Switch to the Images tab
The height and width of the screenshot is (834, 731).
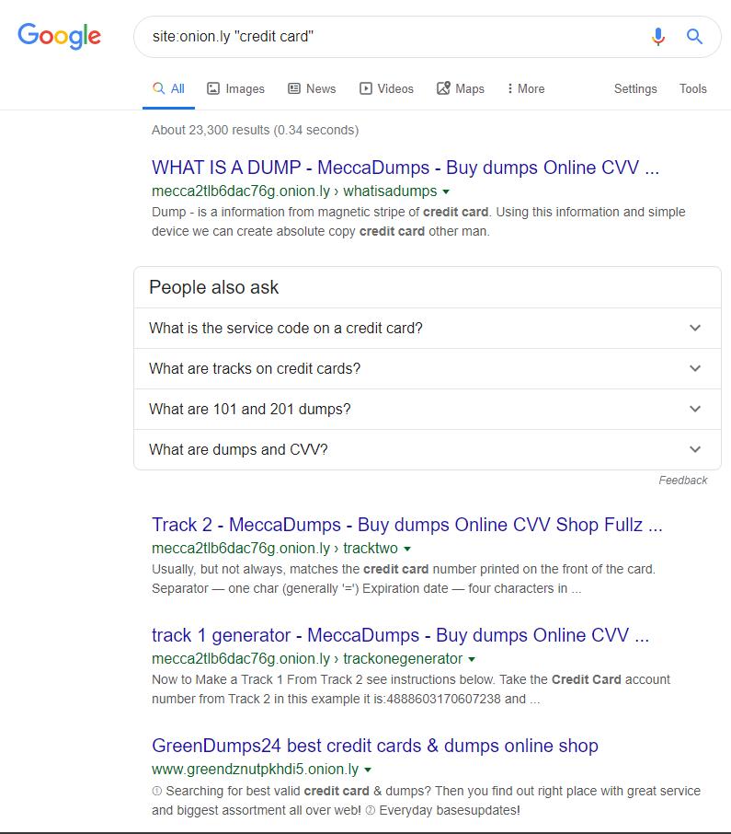(235, 88)
